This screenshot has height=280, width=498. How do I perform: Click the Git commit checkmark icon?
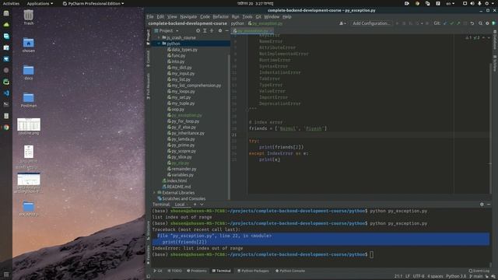click(451, 23)
